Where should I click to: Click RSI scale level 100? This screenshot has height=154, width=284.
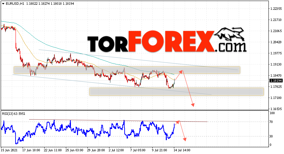click(x=272, y=113)
